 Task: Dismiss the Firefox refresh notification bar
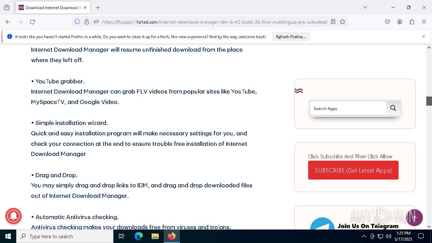coord(424,36)
